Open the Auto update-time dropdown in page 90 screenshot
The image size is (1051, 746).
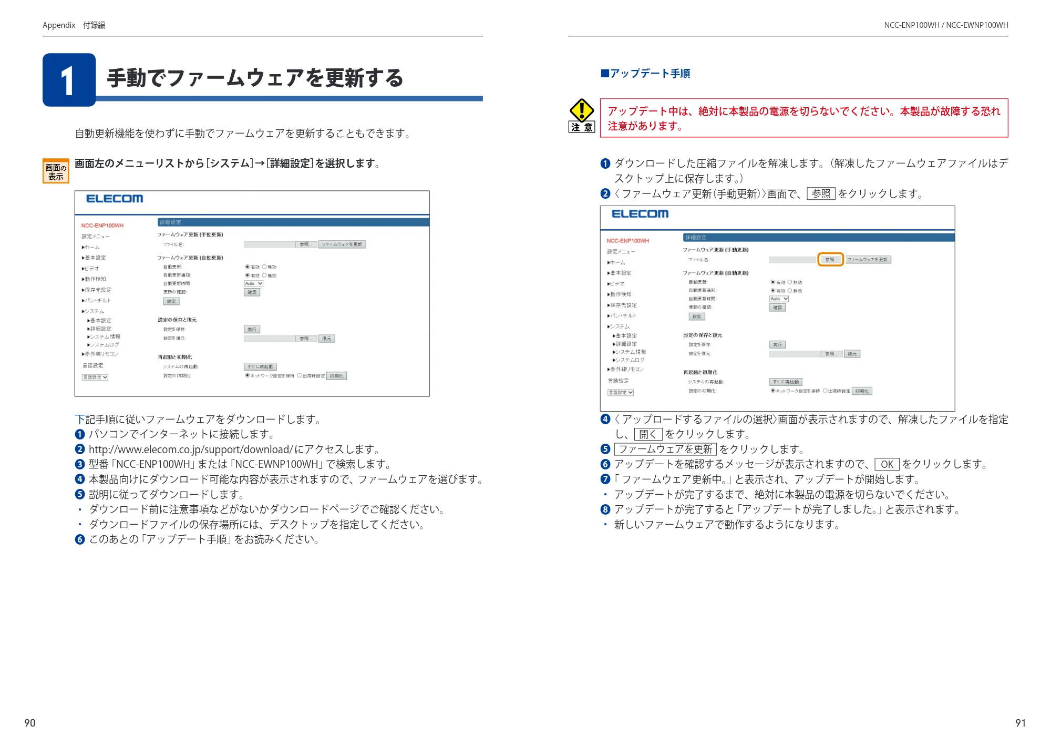pos(253,284)
